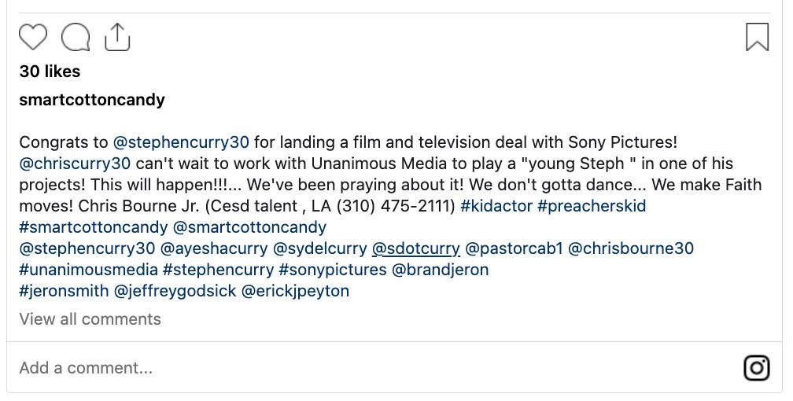793x401 pixels.
Task: Open Instagram via the camera logo icon
Action: tap(757, 368)
